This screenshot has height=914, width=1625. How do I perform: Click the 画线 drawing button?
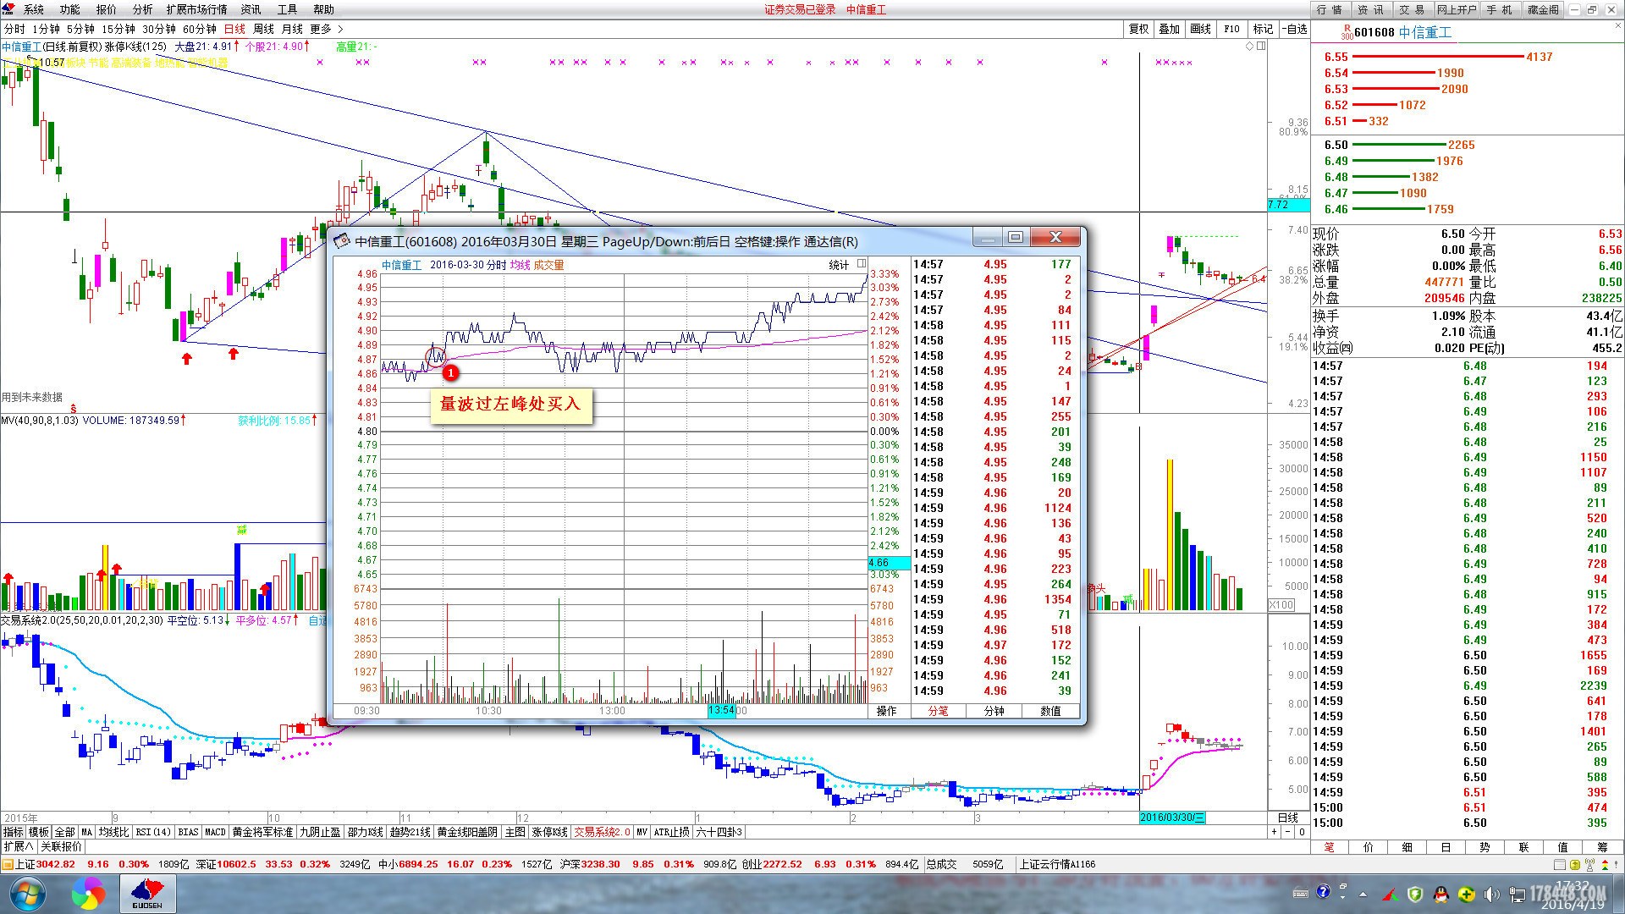[x=1200, y=29]
